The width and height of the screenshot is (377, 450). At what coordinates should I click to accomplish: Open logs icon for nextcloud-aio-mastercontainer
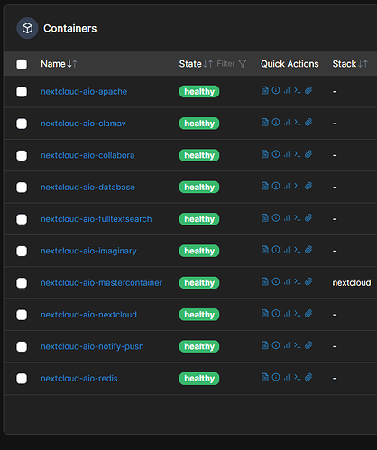pos(265,281)
